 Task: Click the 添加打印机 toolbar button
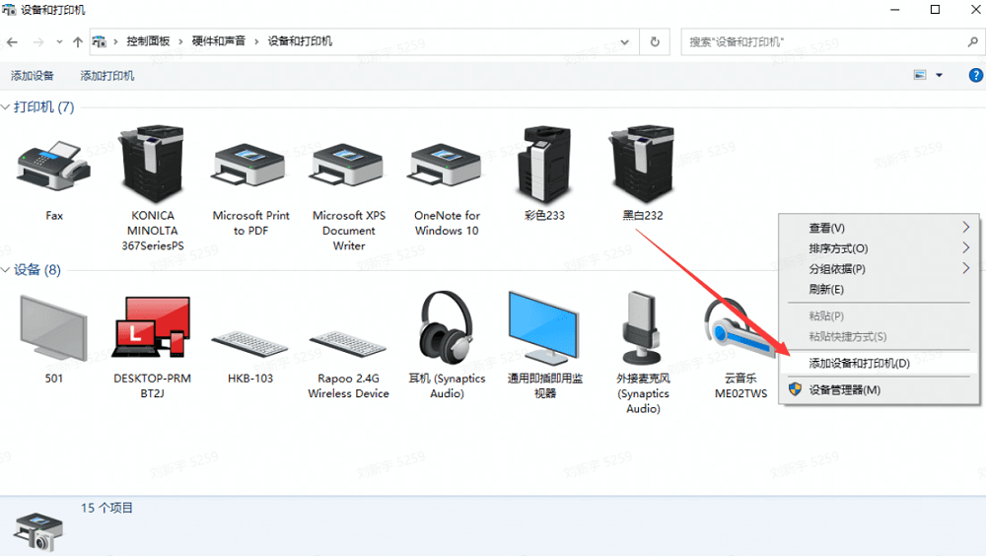click(107, 76)
